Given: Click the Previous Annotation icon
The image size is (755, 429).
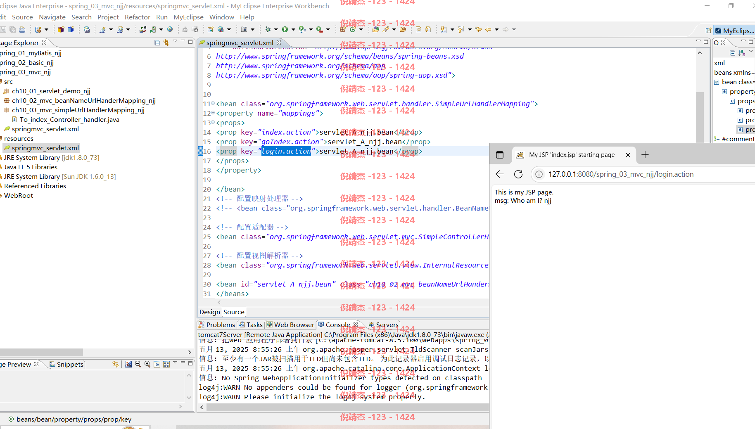Looking at the screenshot, I should click(x=461, y=29).
